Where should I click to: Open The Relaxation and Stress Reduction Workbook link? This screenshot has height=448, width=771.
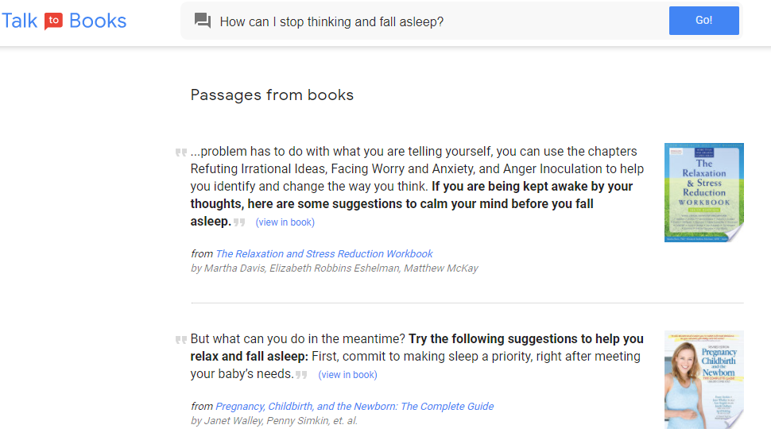point(324,254)
